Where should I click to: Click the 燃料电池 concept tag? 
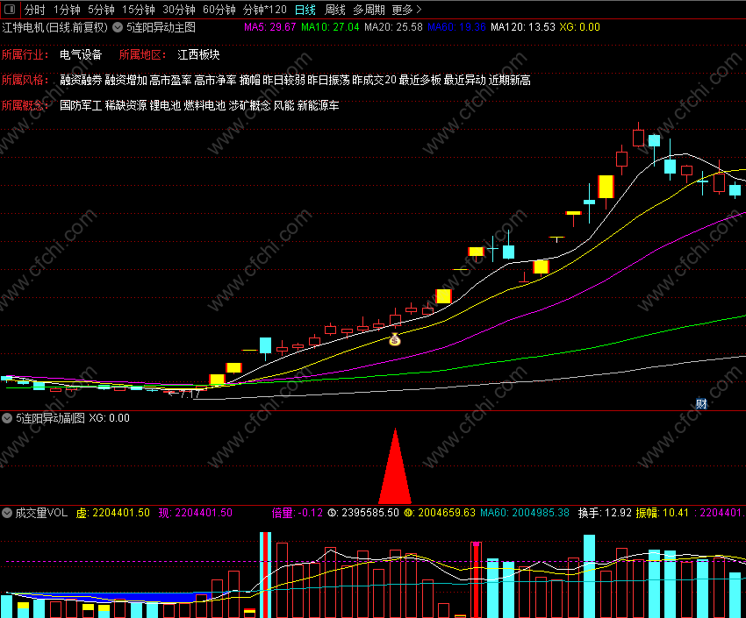coord(204,105)
